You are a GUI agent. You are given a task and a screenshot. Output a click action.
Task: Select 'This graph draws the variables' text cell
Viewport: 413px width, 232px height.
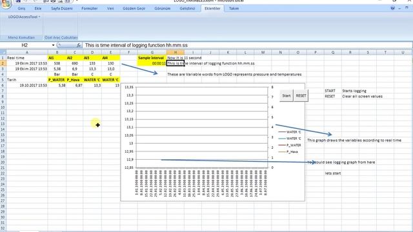[x=354, y=140]
